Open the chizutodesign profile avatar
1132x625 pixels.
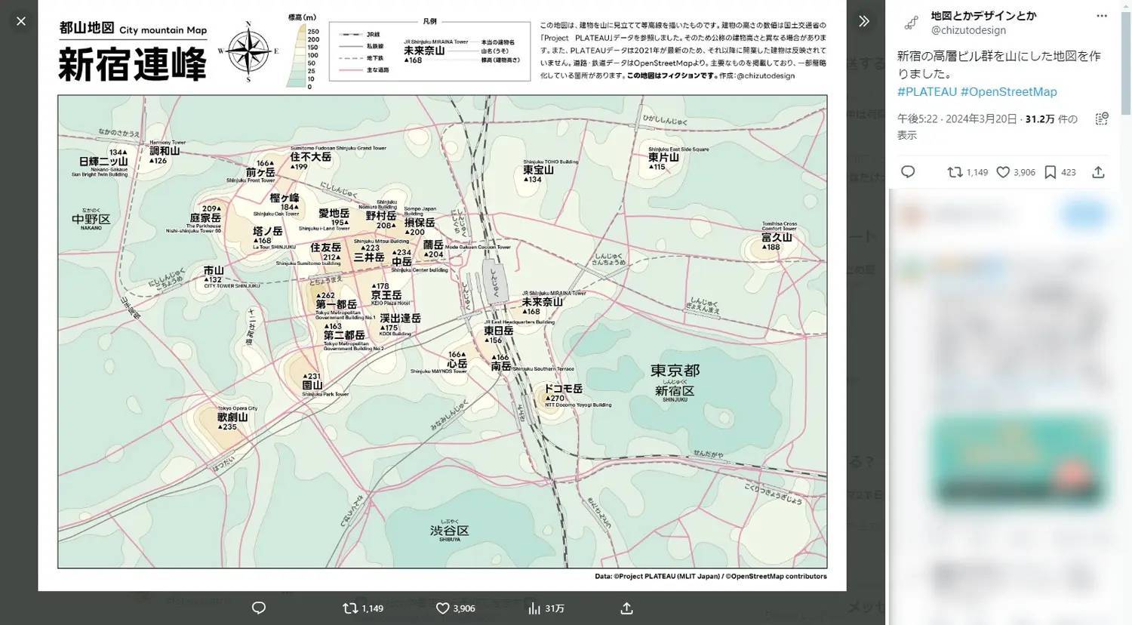coord(911,23)
